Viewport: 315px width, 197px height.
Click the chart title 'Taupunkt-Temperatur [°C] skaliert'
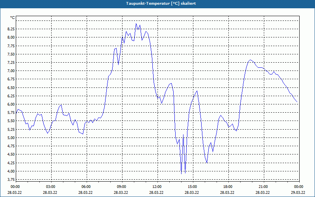(161, 4)
